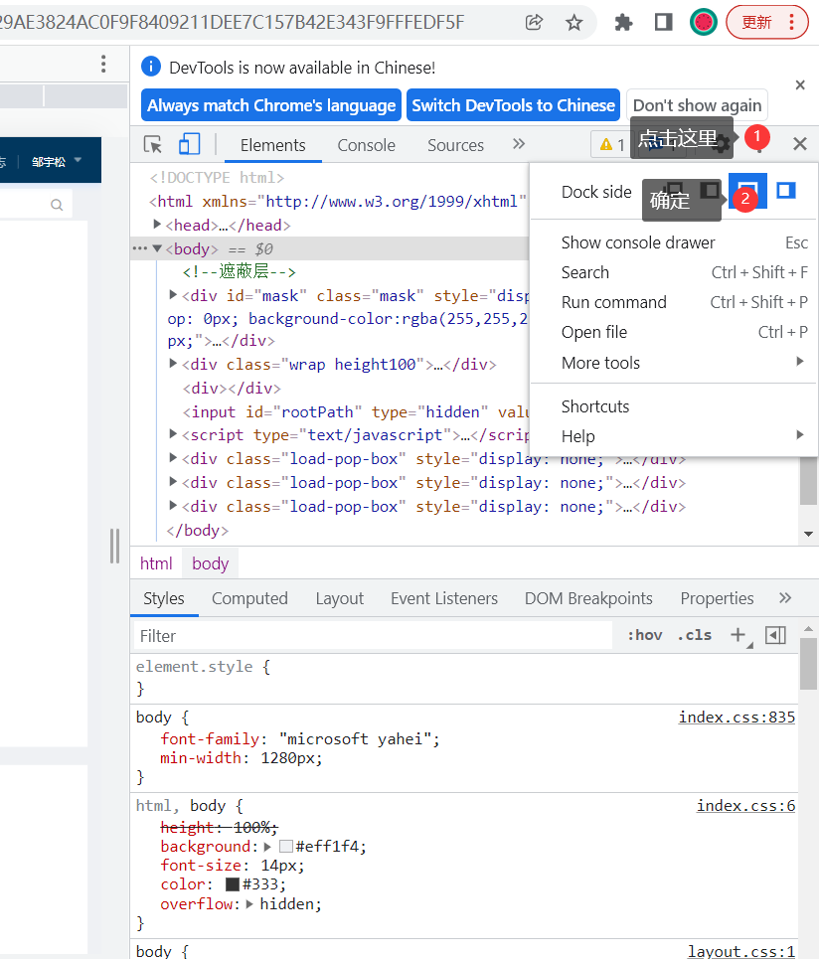Bookmark this page with the star icon
Viewport: 819px width, 959px height.
pyautogui.click(x=573, y=22)
